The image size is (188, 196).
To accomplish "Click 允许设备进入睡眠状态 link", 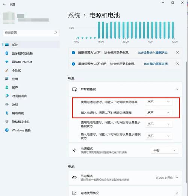I will pyautogui.click(x=153, y=52).
